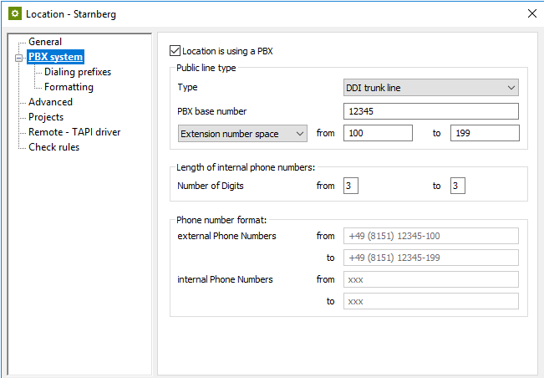
Task: Click the PBX base number field
Action: coord(431,111)
